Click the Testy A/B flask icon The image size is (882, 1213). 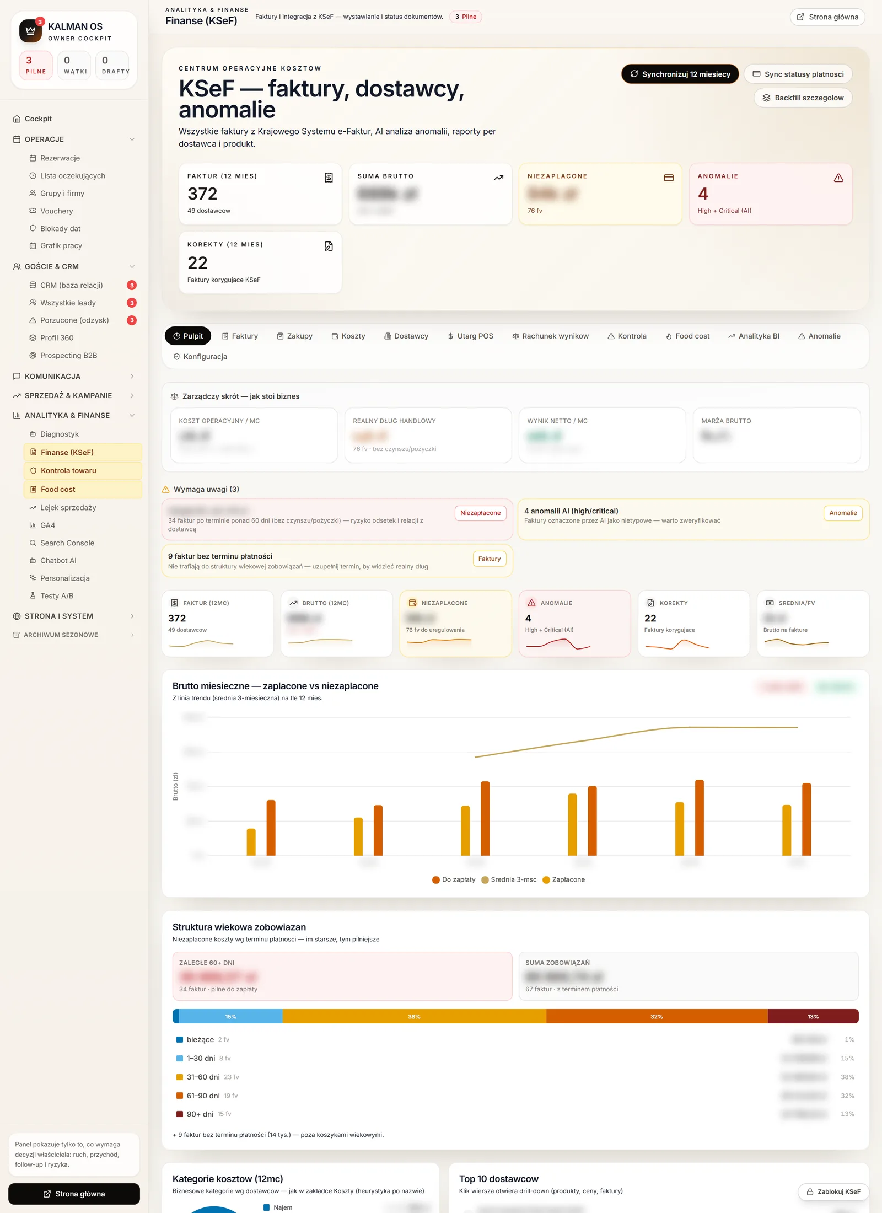pos(33,596)
